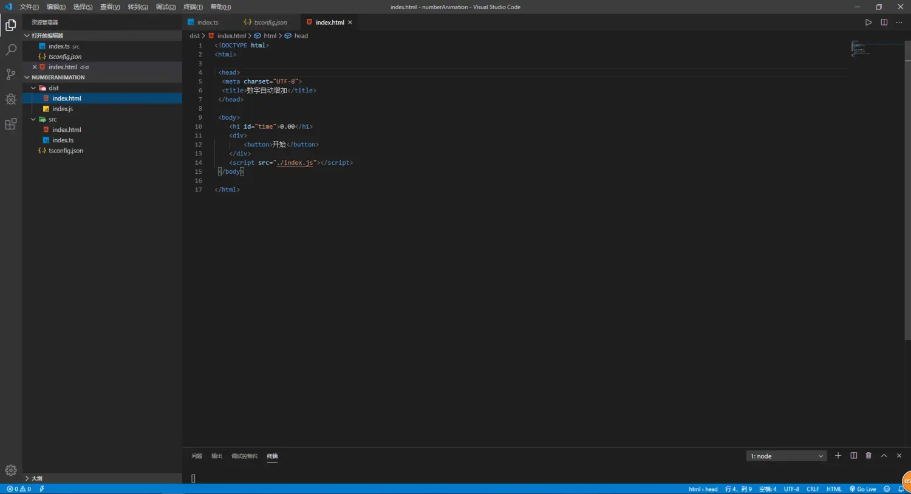Screen dimensions: 911x494
Task: Open the Extensions view in activity bar
Action: [10, 124]
